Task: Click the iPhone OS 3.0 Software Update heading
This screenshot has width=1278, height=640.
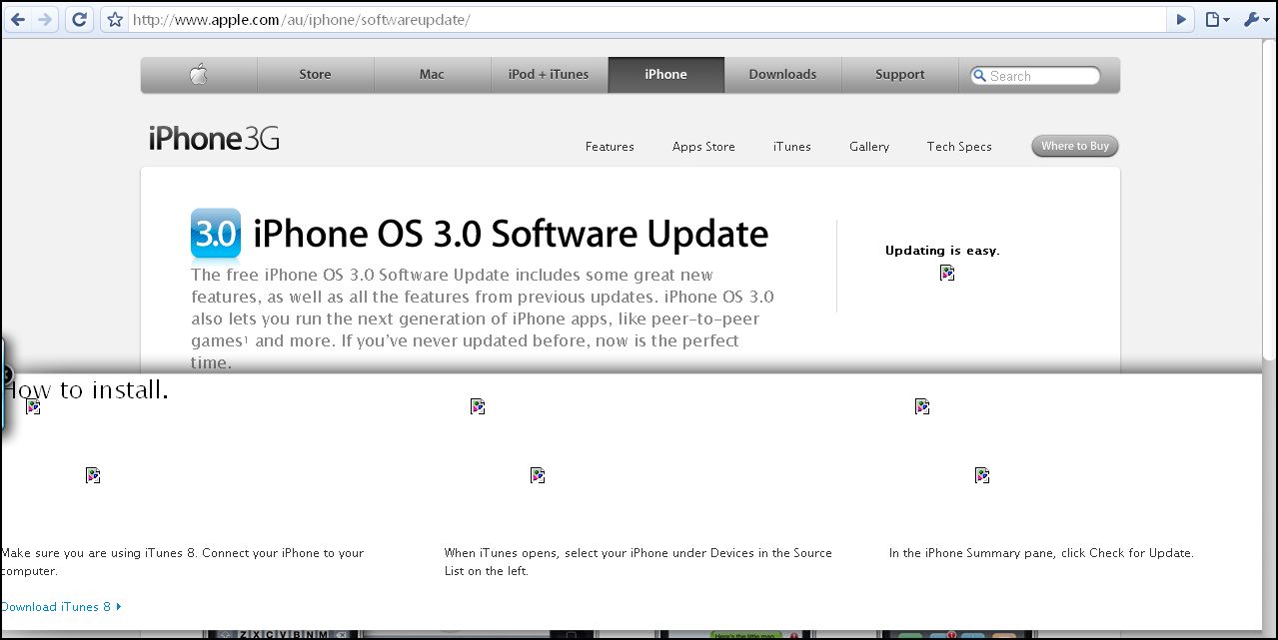Action: (511, 234)
